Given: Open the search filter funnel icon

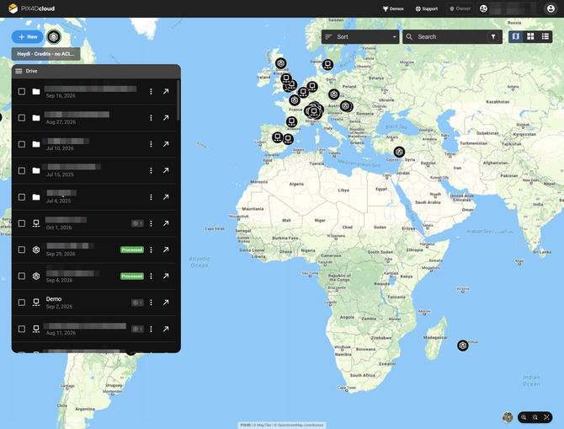Looking at the screenshot, I should coord(493,37).
